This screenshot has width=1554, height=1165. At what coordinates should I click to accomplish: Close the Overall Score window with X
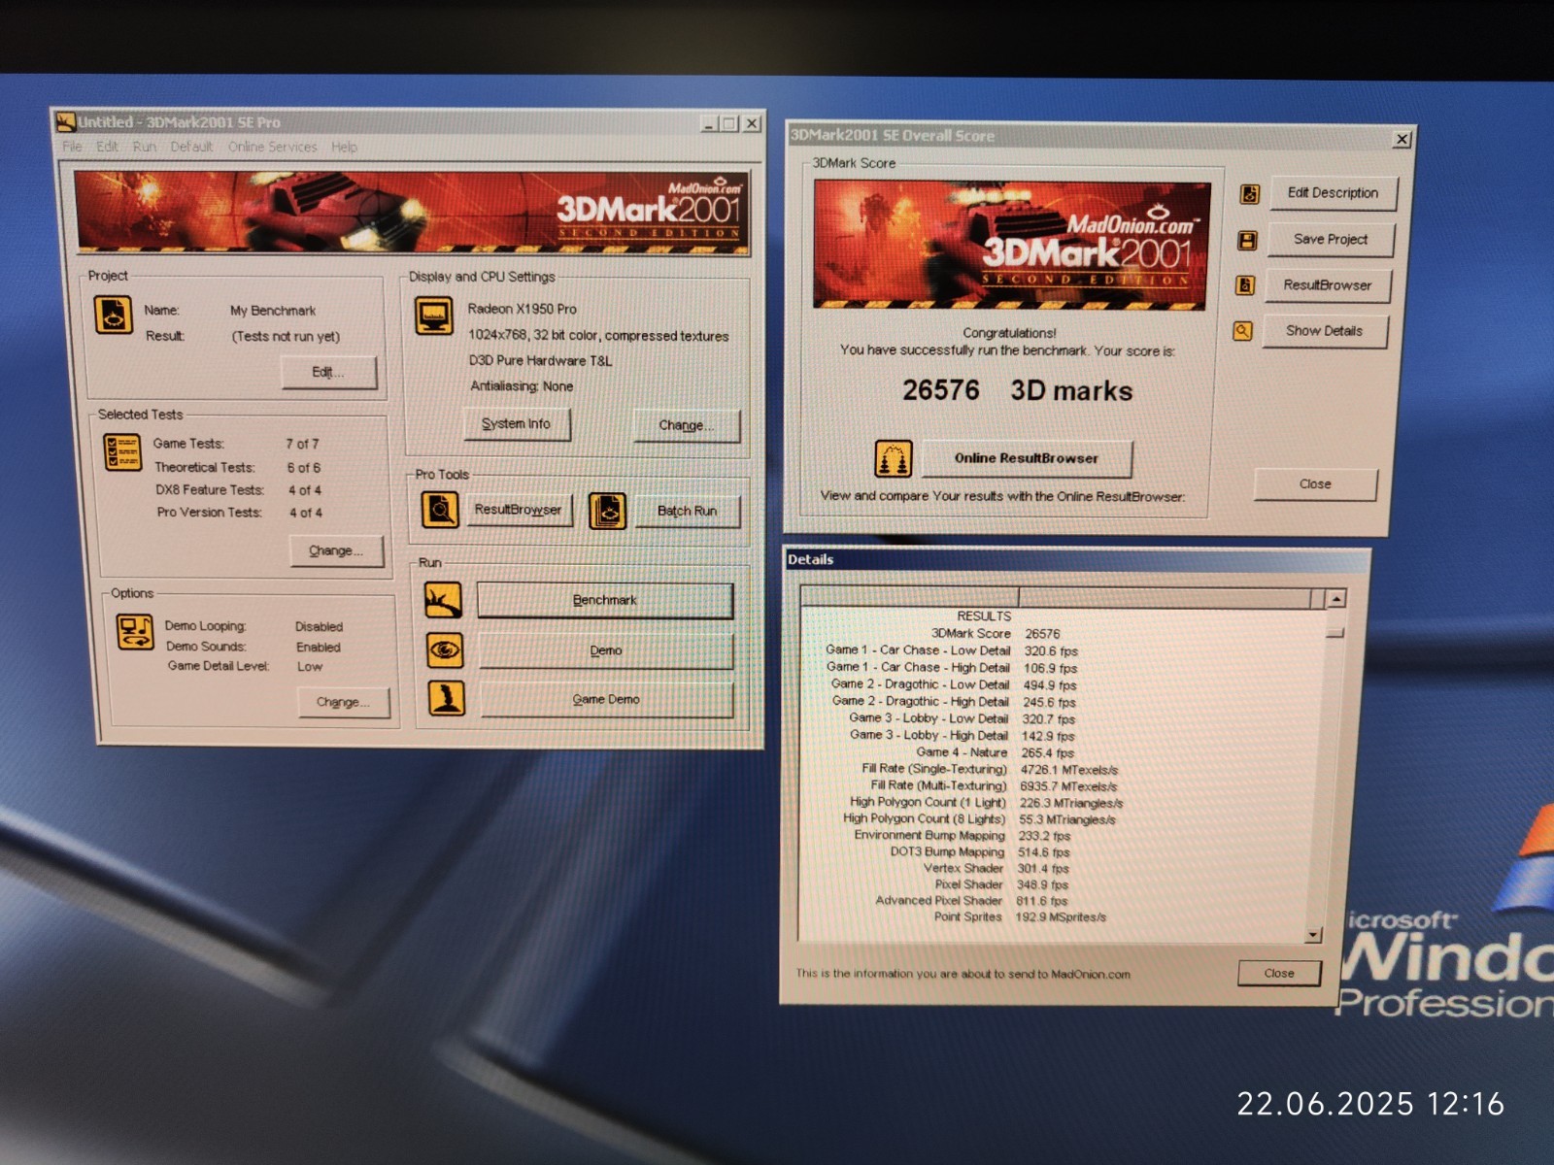[x=1402, y=140]
